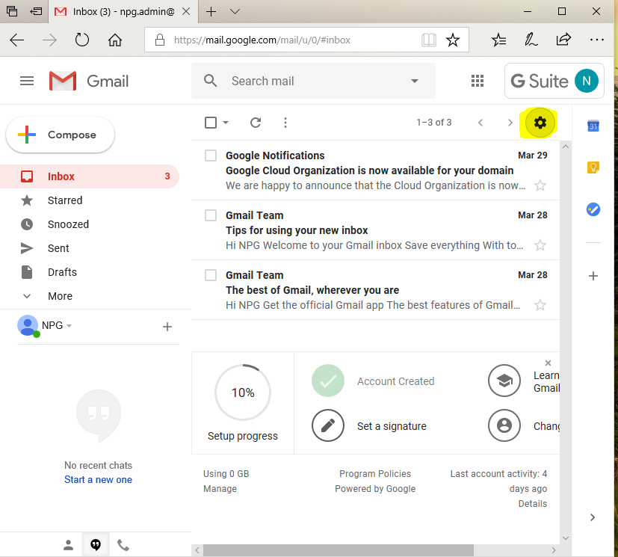Open Learn Gmail setup item
Viewport: 618px width, 557px height.
(x=546, y=381)
